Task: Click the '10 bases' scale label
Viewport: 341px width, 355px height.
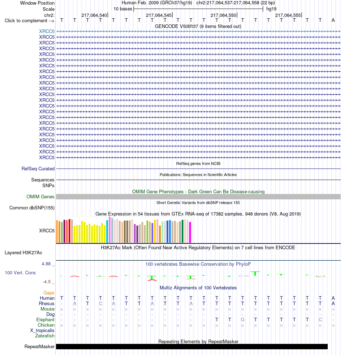Action: (122, 9)
